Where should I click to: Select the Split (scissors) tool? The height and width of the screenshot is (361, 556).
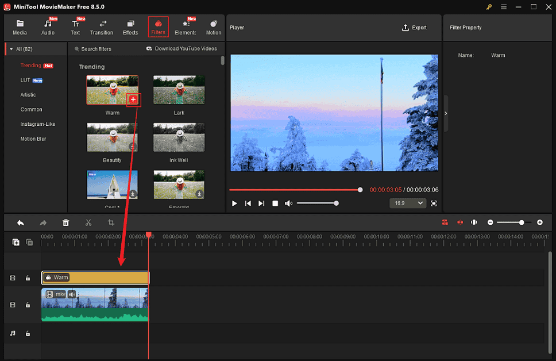tap(88, 222)
